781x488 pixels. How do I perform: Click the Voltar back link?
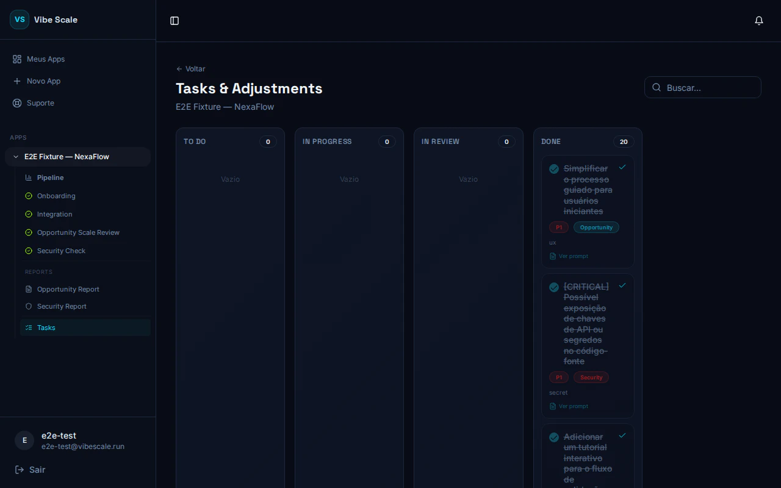click(190, 69)
